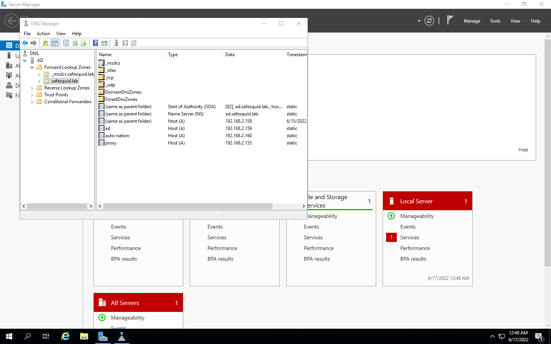This screenshot has height=344, width=551.
Task: Collapse the AD server tree node
Action: (25, 60)
